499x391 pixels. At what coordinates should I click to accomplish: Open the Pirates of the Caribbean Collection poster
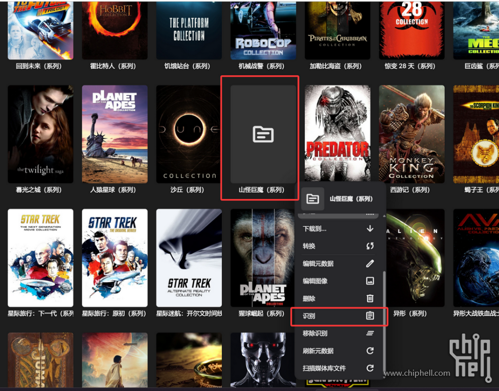pyautogui.click(x=337, y=30)
